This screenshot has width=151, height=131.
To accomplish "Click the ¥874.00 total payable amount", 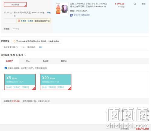I will tap(142, 129).
